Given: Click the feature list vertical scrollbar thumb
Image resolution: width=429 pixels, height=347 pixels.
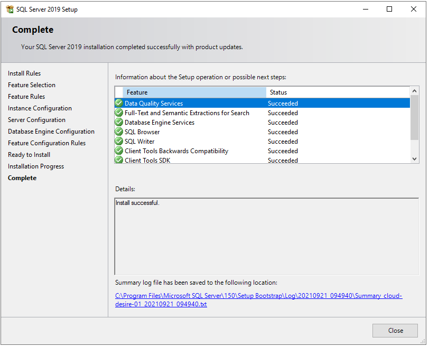Looking at the screenshot, I should [415, 118].
